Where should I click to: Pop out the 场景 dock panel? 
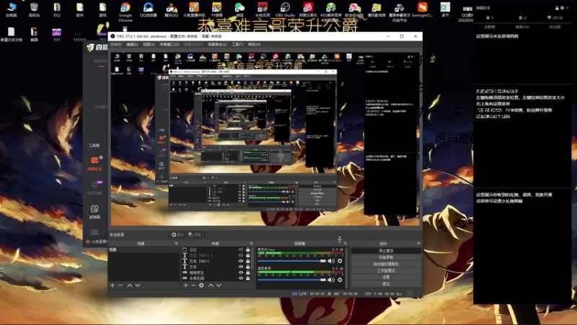point(176,243)
